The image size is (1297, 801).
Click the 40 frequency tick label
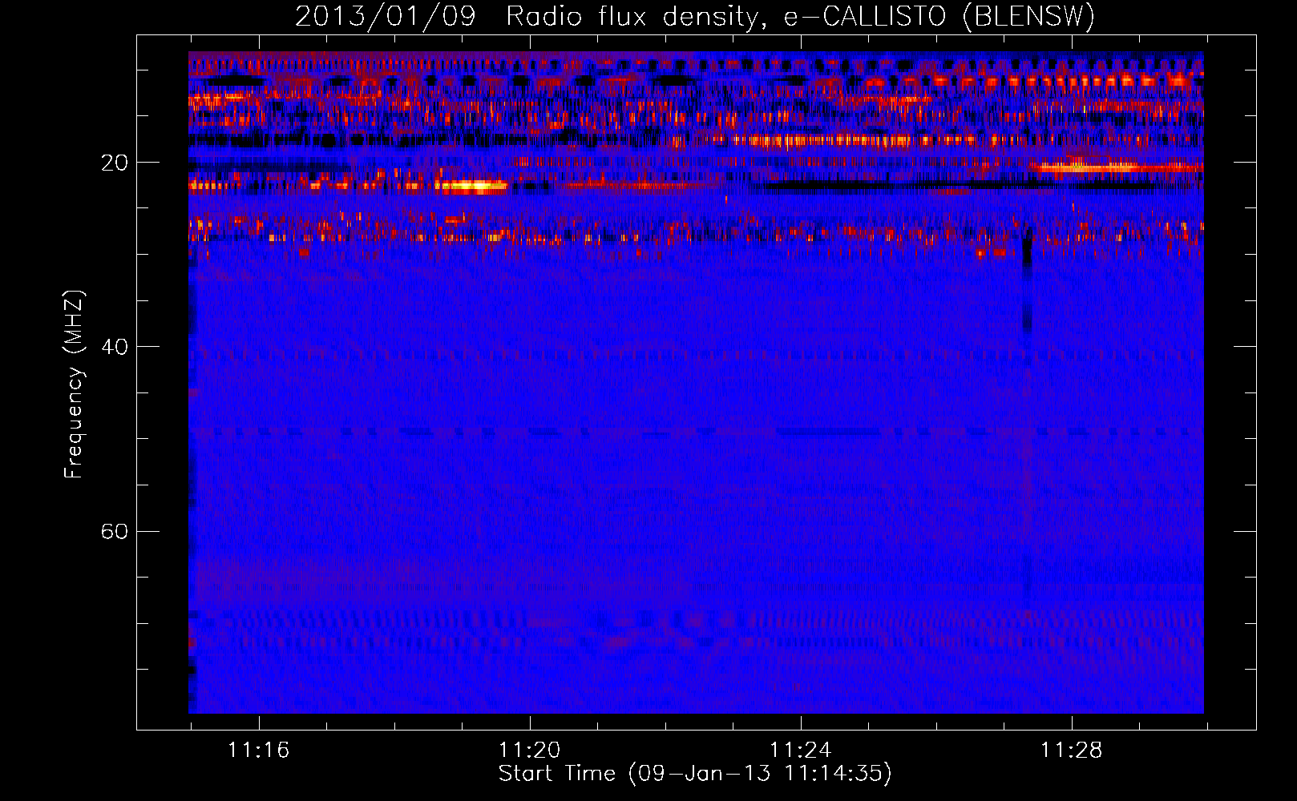pyautogui.click(x=115, y=347)
